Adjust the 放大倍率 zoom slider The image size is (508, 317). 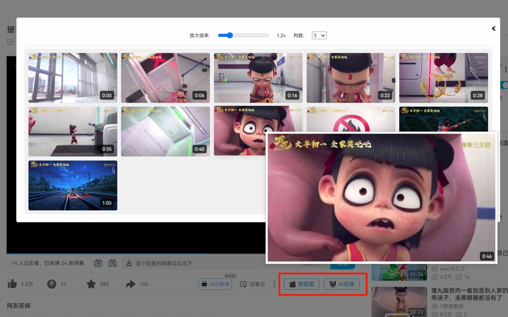(243, 35)
